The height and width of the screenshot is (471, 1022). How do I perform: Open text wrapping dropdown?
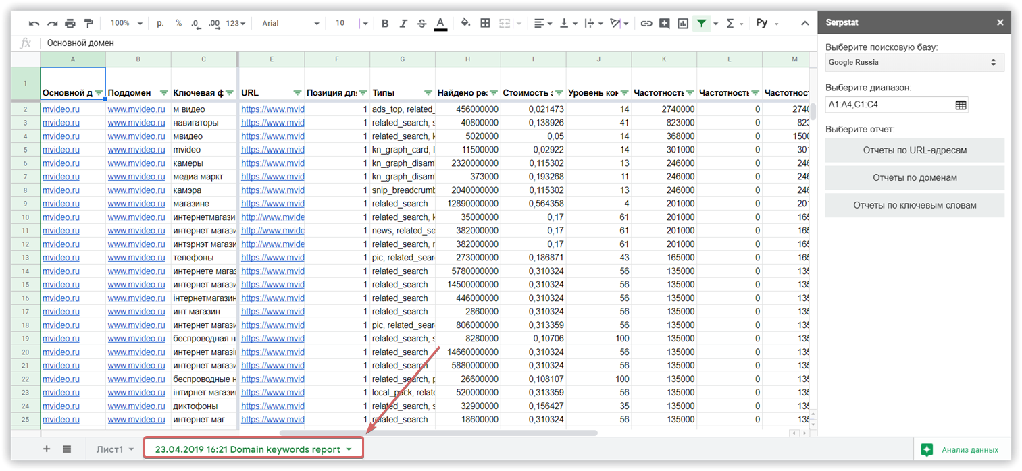[x=592, y=24]
